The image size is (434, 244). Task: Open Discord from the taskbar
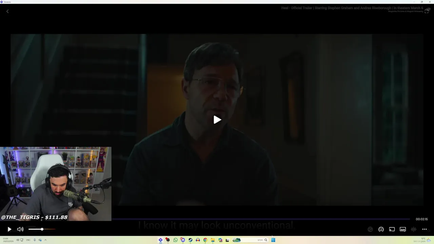tap(183, 240)
